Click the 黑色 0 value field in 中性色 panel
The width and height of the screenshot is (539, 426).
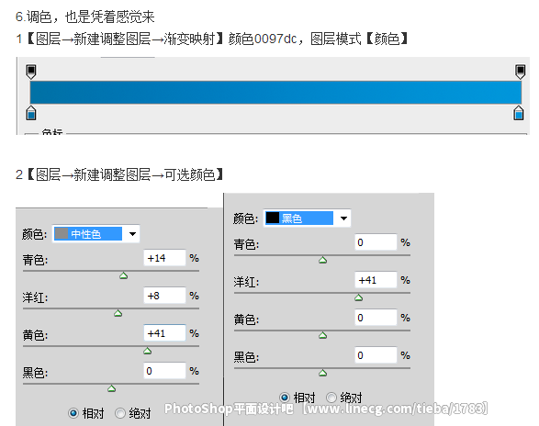(x=164, y=371)
